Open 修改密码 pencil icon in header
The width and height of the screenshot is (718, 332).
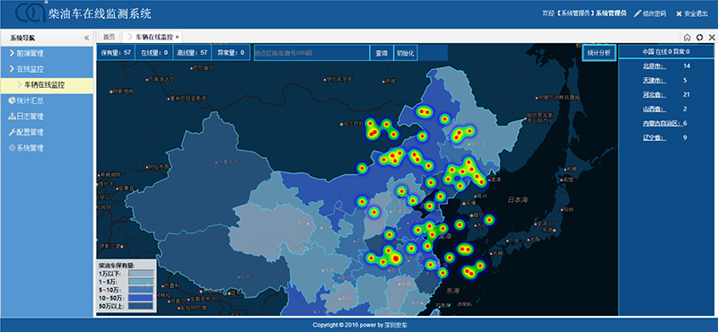click(637, 13)
